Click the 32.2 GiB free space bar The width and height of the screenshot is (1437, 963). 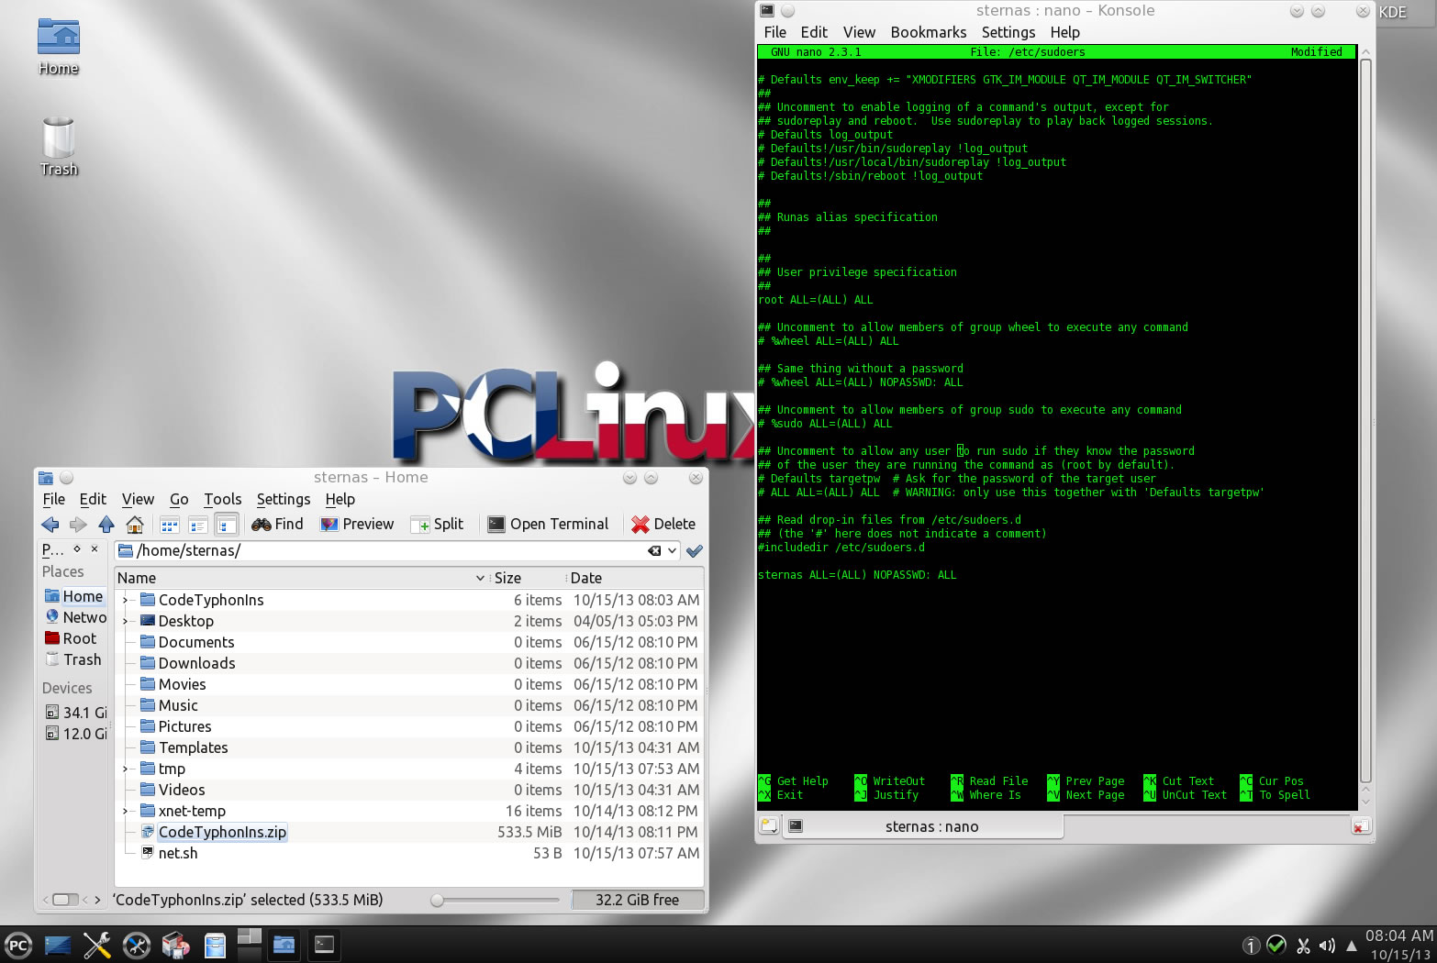[638, 901]
